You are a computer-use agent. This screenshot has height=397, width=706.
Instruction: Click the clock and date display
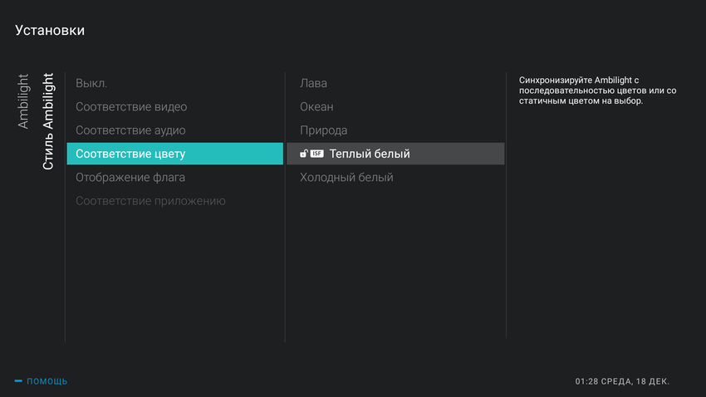click(622, 381)
